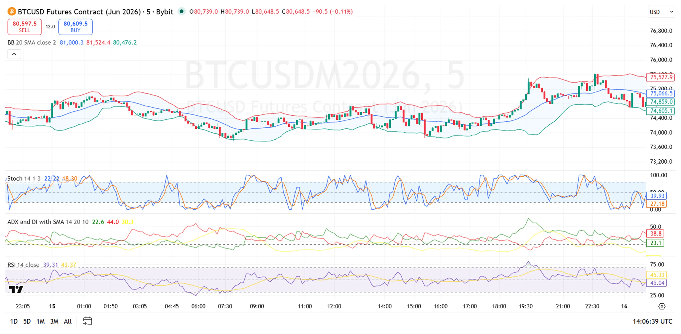Image resolution: width=681 pixels, height=334 pixels.
Task: Click the green market status dot
Action: tap(182, 11)
